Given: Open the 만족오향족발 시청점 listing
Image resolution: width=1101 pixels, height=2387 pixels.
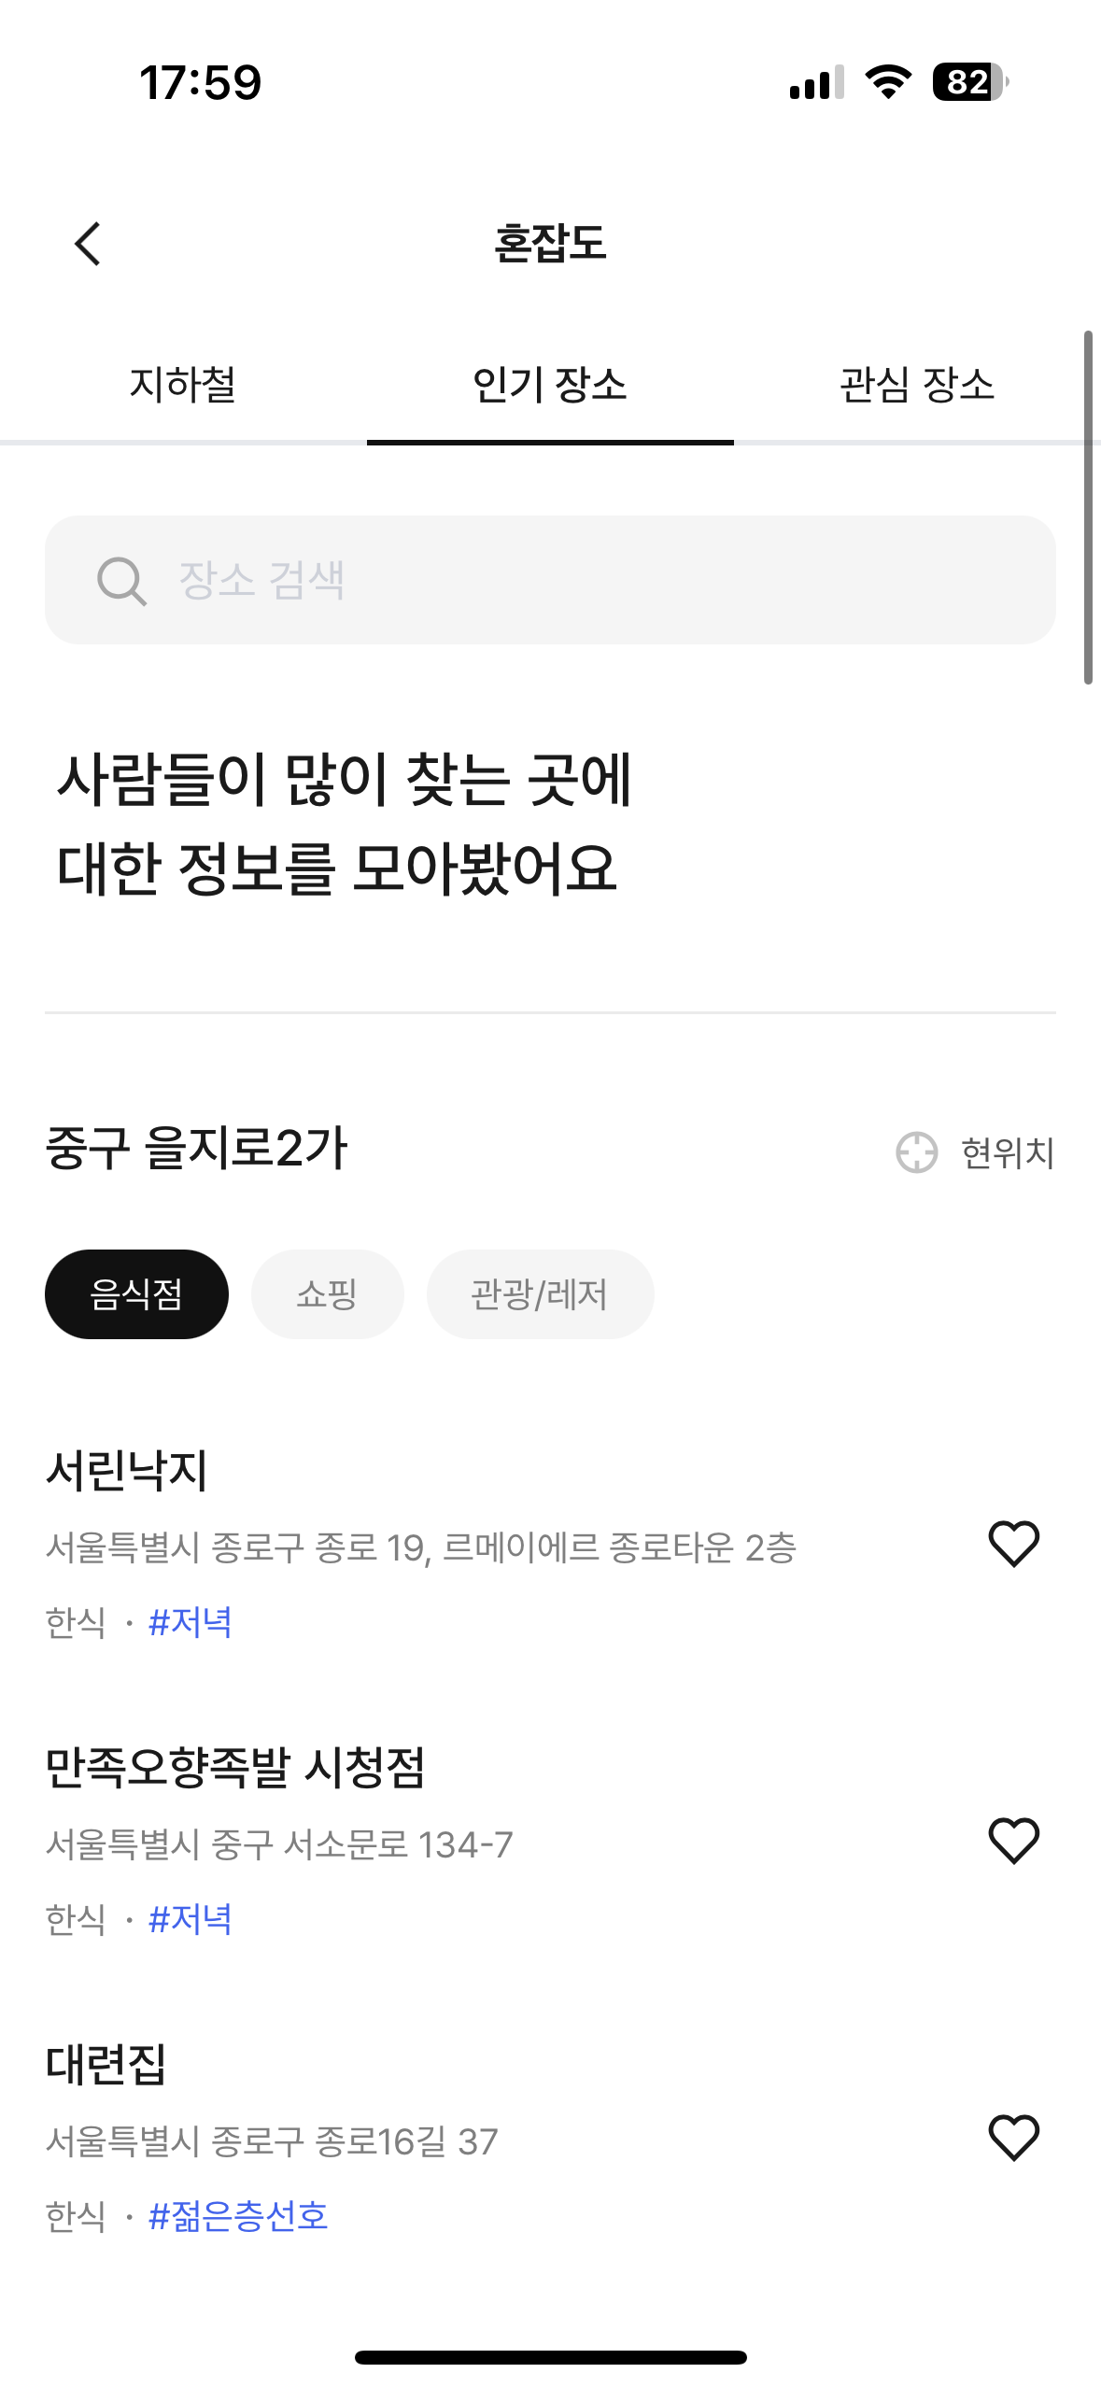Looking at the screenshot, I should point(235,1767).
